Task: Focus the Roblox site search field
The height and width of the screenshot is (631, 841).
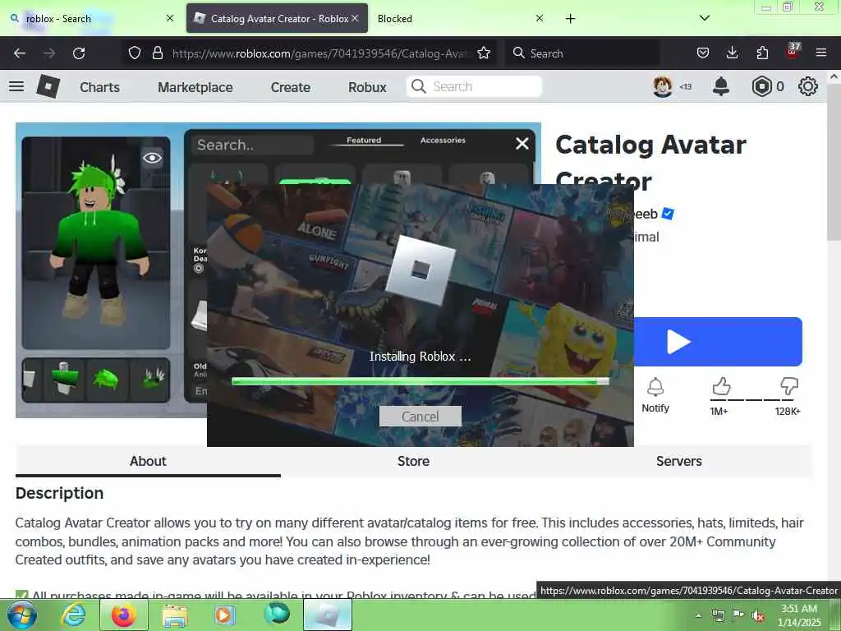Action: 475,86
